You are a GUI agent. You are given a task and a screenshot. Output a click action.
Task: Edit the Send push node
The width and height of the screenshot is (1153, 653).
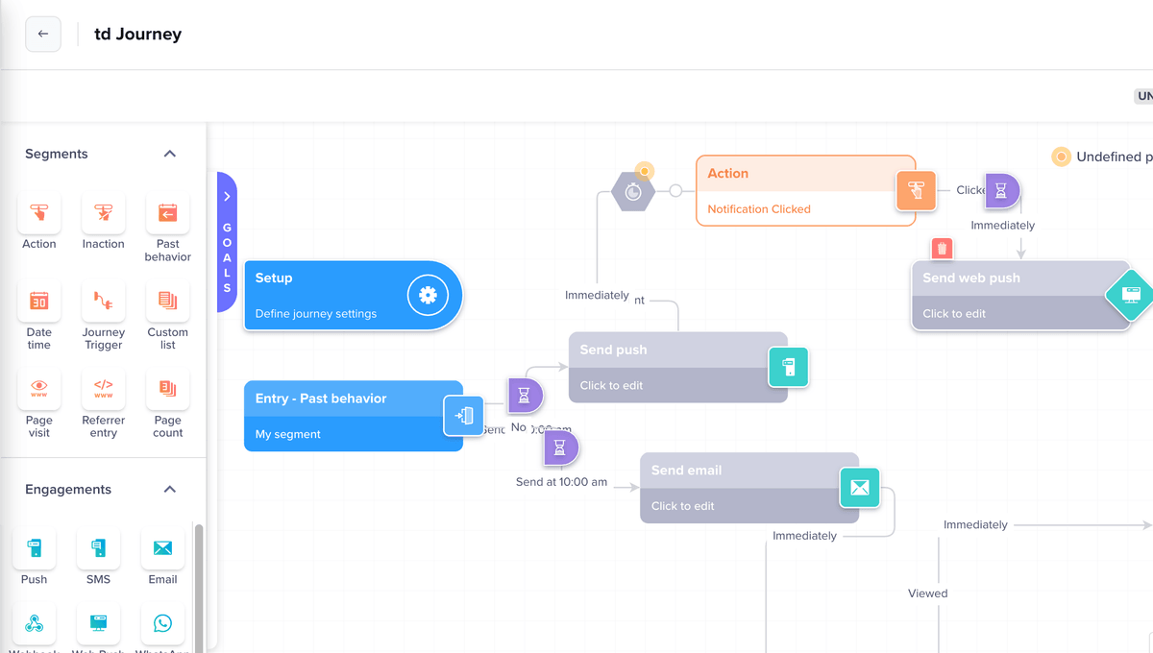pyautogui.click(x=677, y=367)
